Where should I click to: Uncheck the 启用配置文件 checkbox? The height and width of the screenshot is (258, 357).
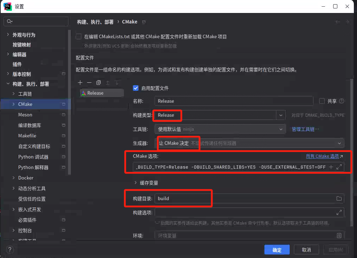136,88
